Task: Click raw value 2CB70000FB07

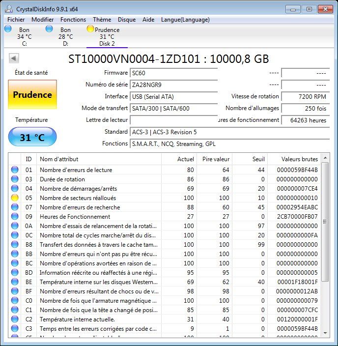Action: point(297,216)
